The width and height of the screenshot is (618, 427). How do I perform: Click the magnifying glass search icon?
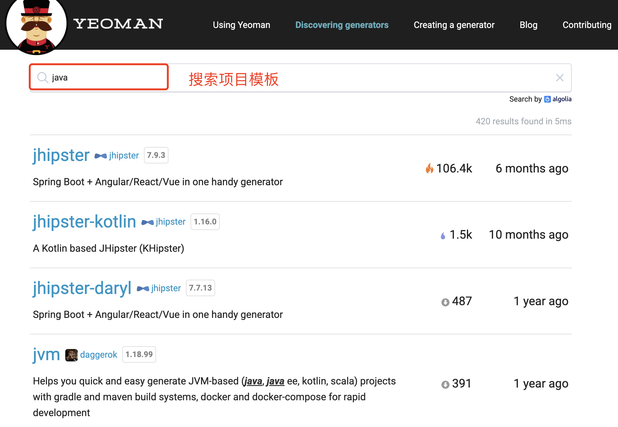pos(43,77)
